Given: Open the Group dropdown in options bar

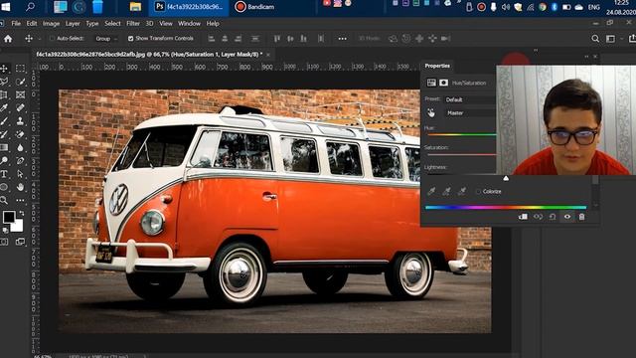Looking at the screenshot, I should tap(106, 39).
